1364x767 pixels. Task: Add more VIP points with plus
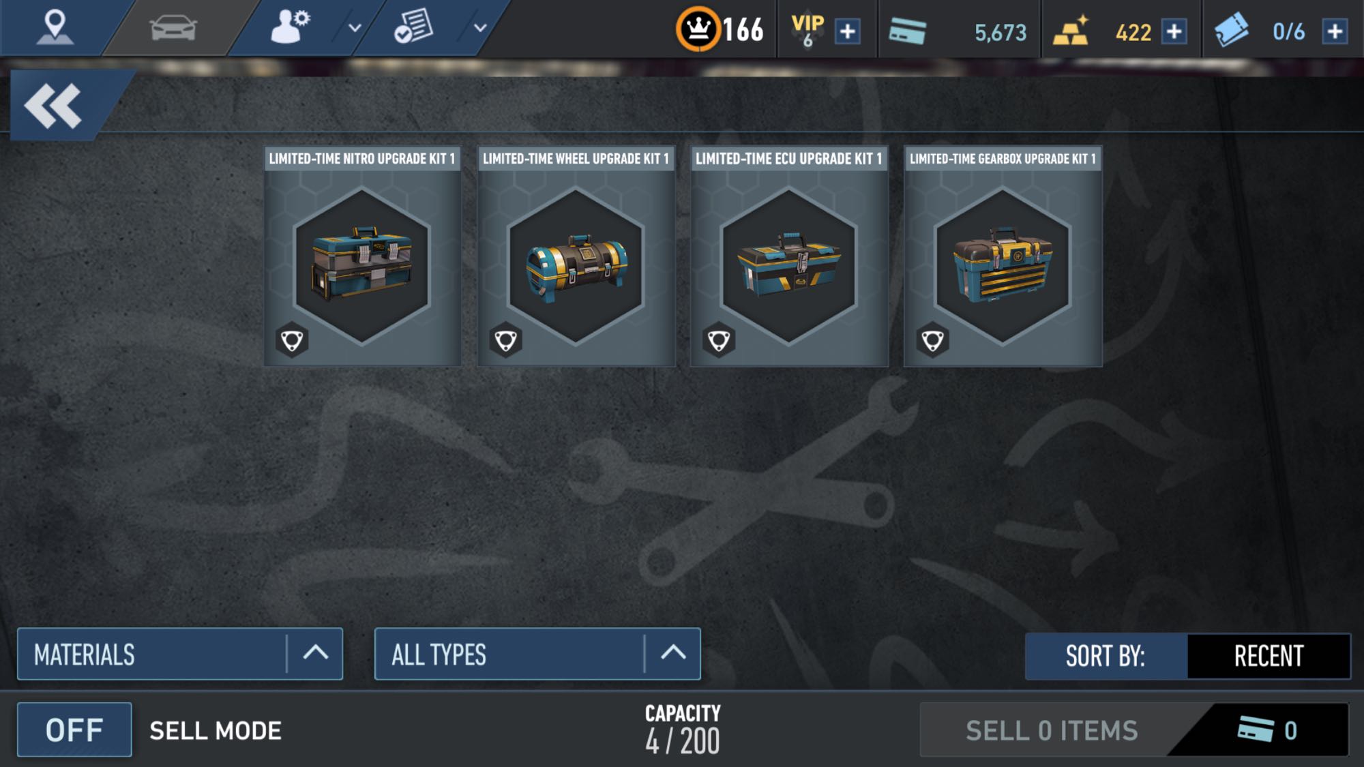click(x=848, y=31)
